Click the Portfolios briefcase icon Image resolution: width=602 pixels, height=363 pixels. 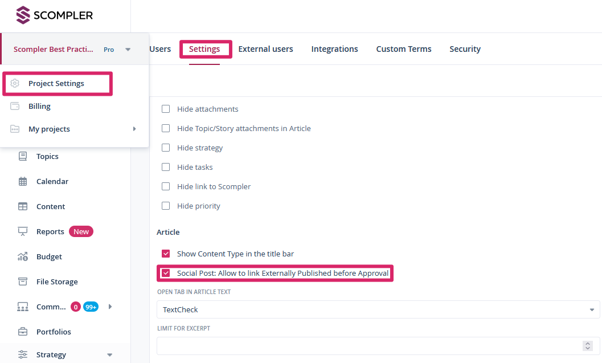(23, 332)
